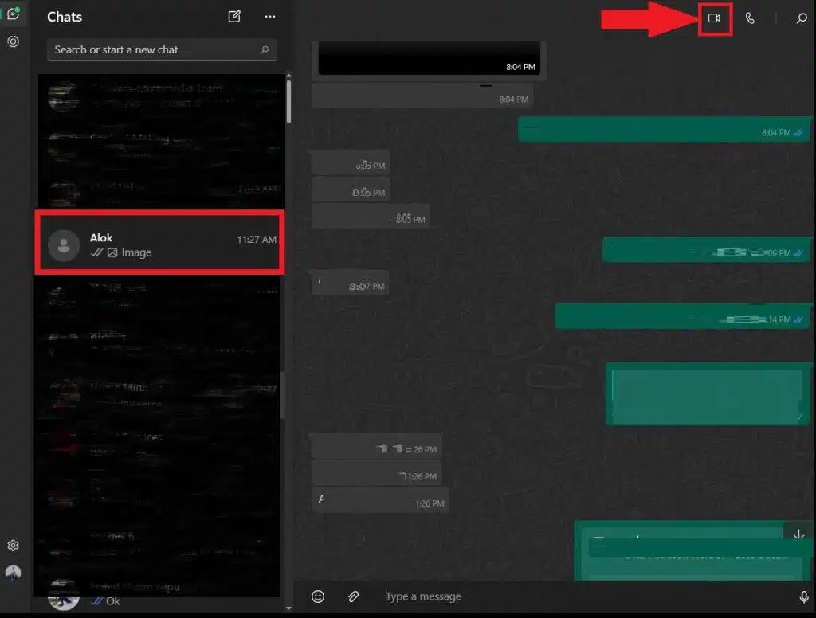Record a voice message with the microphone
Image resolution: width=816 pixels, height=618 pixels.
[802, 596]
